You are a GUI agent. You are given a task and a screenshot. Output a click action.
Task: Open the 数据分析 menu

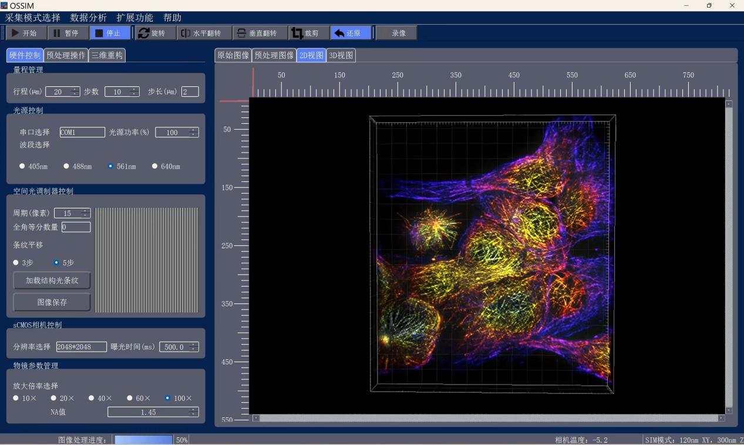click(88, 18)
